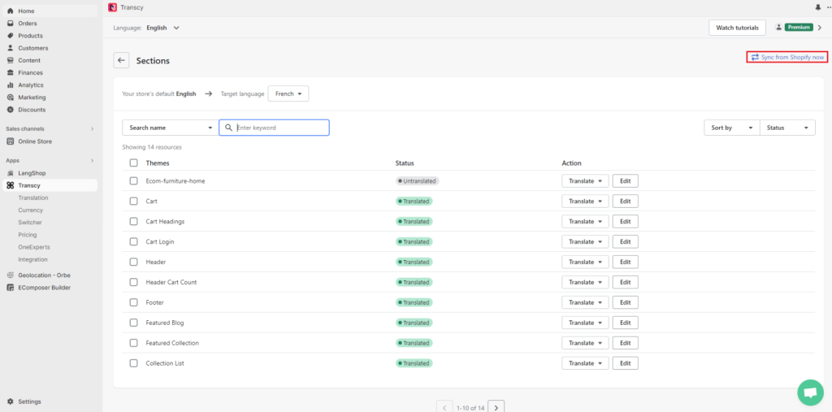
Task: Click the LangShop app icon
Action: (x=10, y=173)
